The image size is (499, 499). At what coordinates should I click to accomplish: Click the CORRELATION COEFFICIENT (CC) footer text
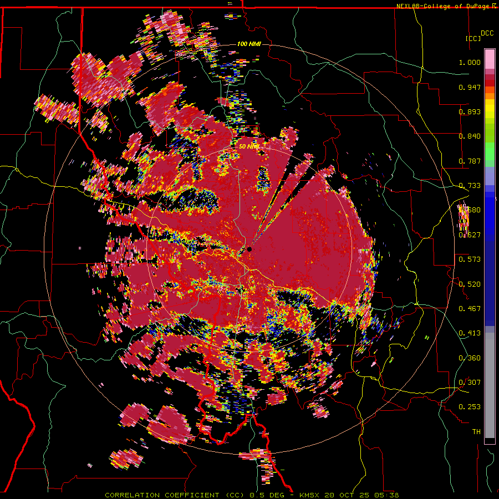click(x=175, y=495)
